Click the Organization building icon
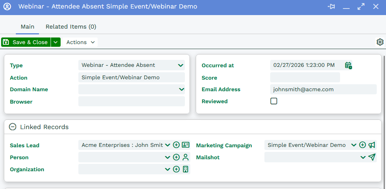The height and width of the screenshot is (189, 386). (186, 169)
